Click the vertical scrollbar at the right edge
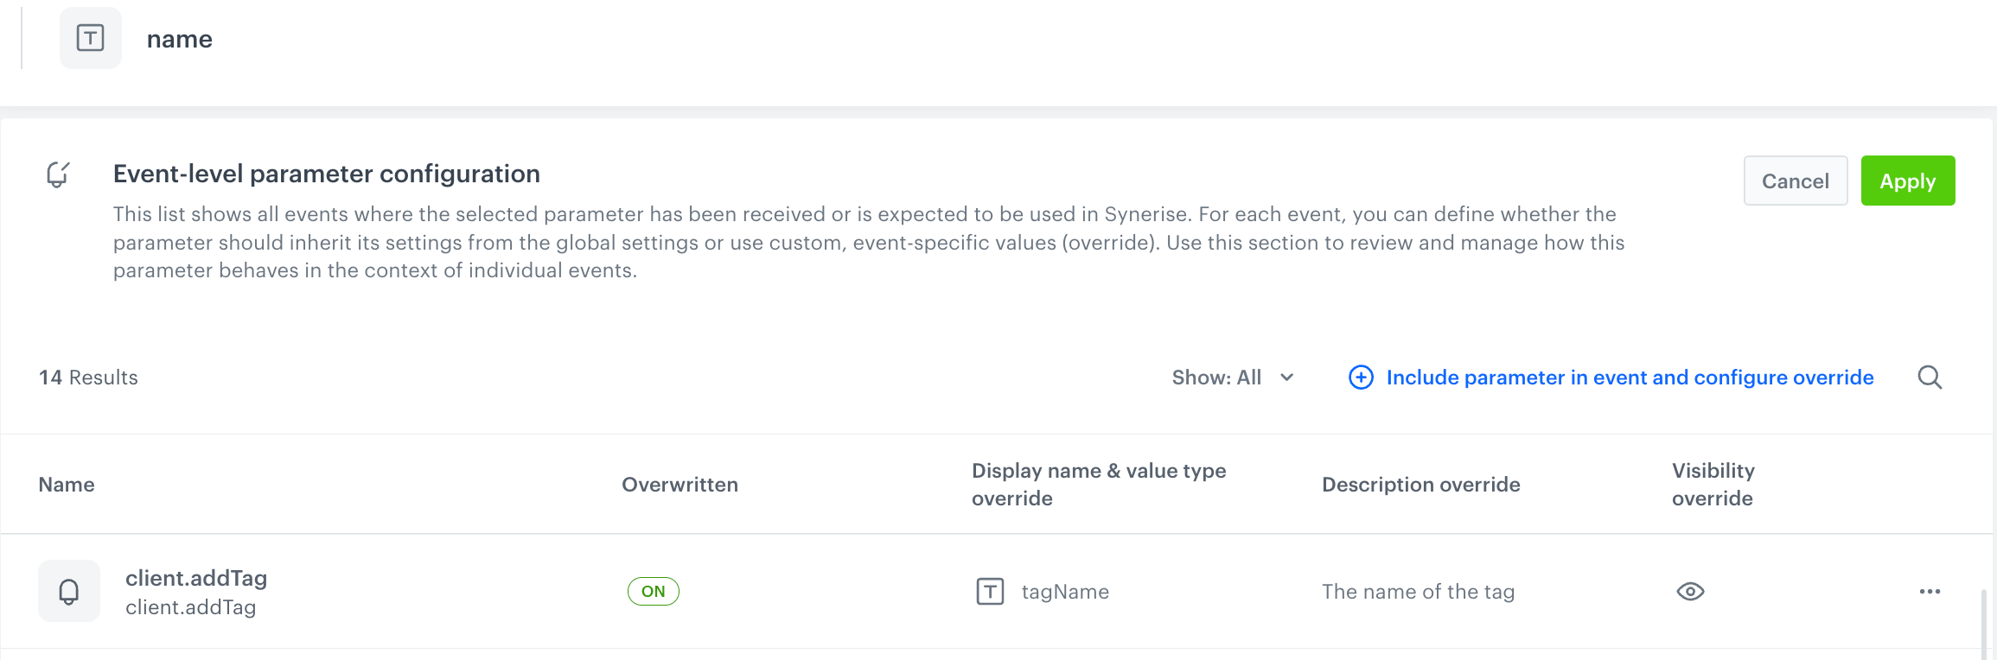 pyautogui.click(x=1983, y=624)
